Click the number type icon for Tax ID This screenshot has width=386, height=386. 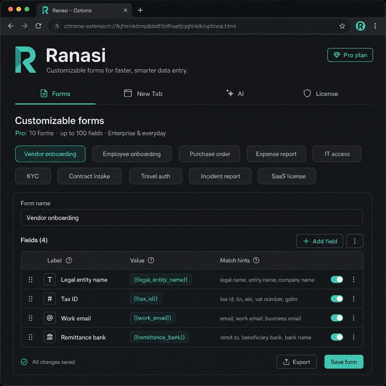[50, 299]
